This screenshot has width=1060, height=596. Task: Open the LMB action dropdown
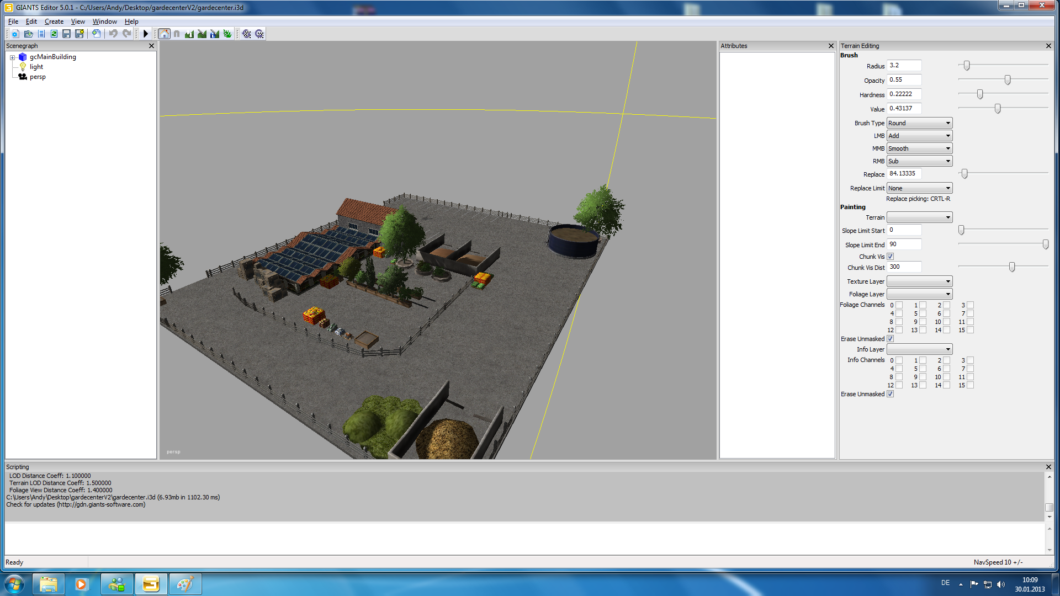point(919,136)
